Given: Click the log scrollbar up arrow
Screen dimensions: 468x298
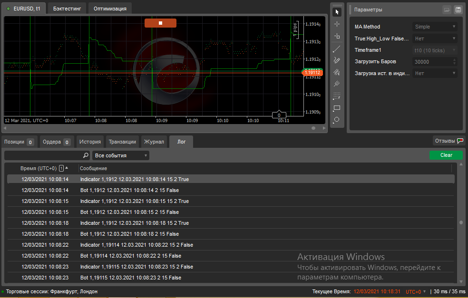Looking at the screenshot, I should pos(461,164).
